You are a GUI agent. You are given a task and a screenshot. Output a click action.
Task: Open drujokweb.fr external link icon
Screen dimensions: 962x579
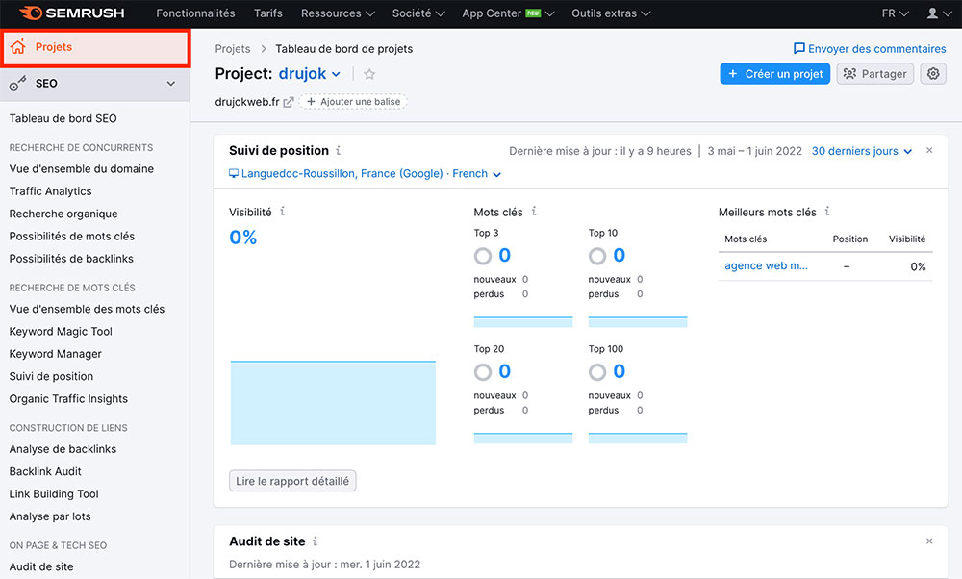(289, 102)
